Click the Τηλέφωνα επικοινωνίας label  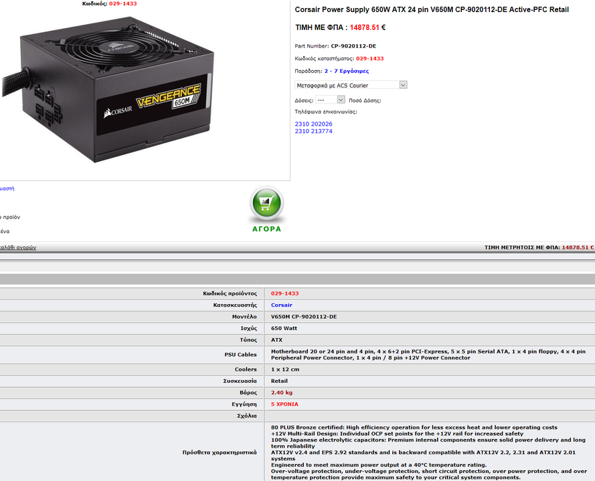326,112
